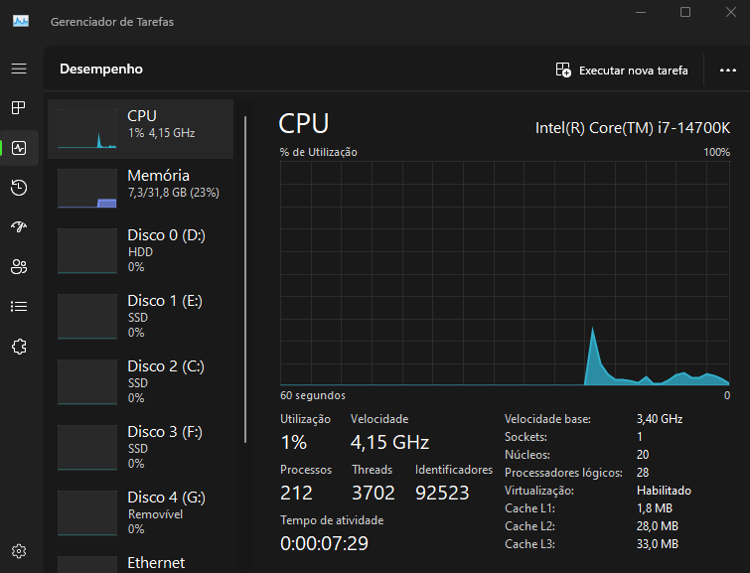750x573 pixels.
Task: Open Task Manager settings gear icon
Action: pyautogui.click(x=19, y=551)
